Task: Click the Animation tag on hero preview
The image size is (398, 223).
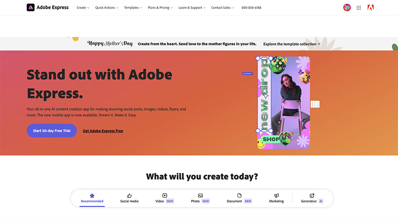Action: pyautogui.click(x=247, y=74)
